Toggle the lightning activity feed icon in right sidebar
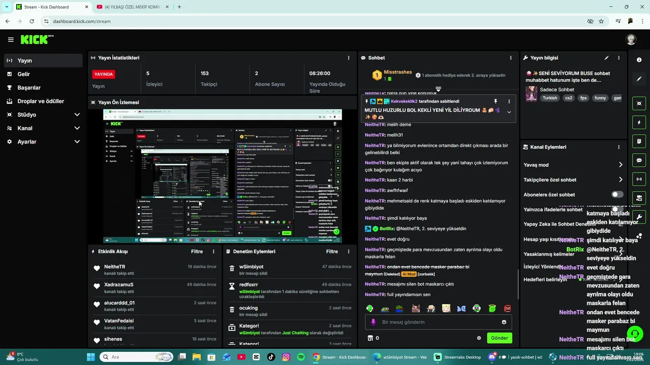Viewport: 650px width, 365px height. tap(639, 122)
